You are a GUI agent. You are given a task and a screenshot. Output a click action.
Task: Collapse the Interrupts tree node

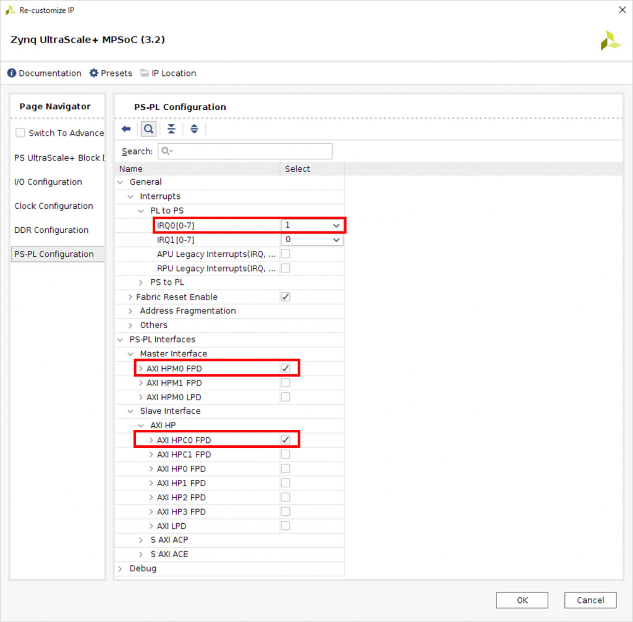coord(130,196)
